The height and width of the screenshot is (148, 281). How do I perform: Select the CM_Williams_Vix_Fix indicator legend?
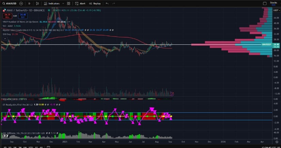[x=24, y=133]
